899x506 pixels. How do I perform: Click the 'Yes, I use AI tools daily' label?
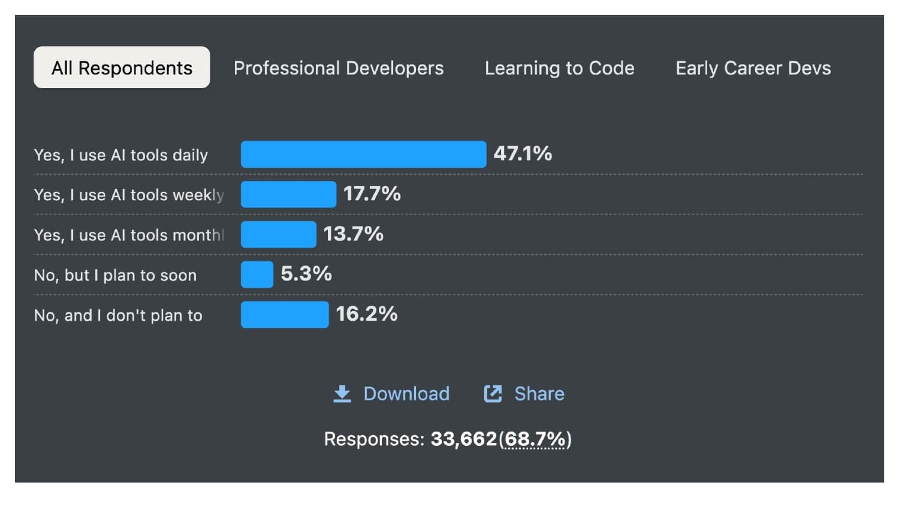pos(121,155)
